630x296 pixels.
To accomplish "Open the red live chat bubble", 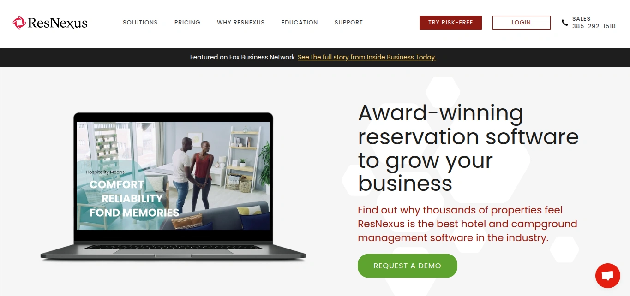I will [x=607, y=276].
